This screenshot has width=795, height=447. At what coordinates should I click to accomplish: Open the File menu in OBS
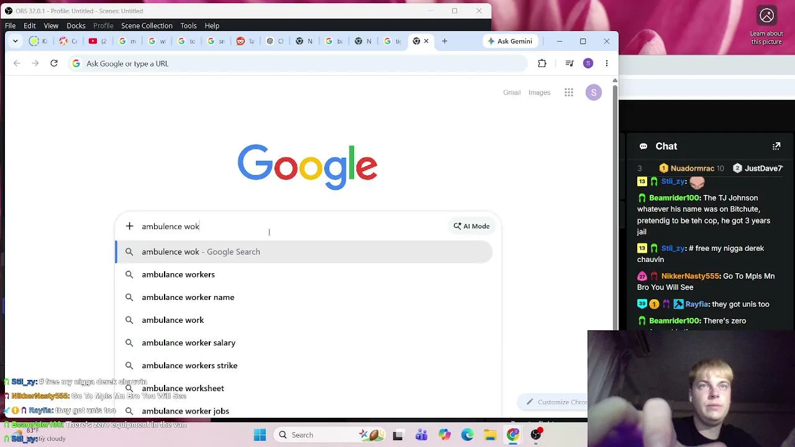pos(11,25)
